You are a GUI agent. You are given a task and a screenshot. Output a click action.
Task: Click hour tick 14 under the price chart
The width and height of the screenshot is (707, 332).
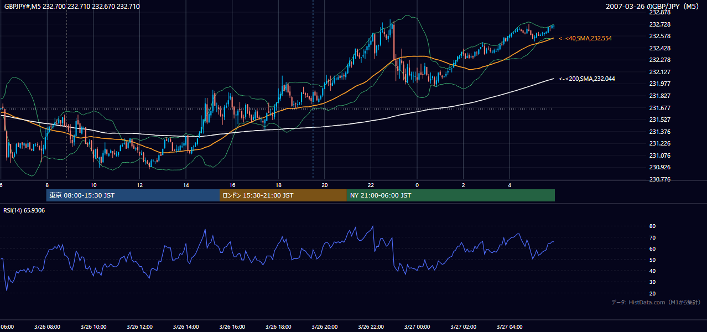click(186, 185)
